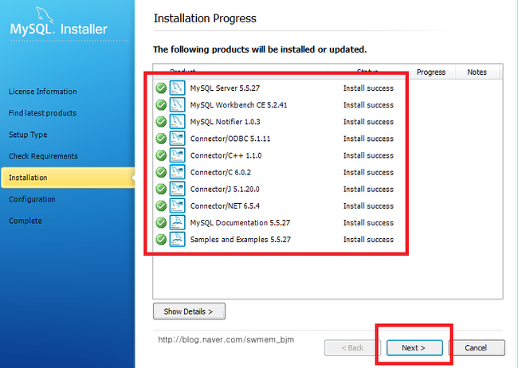Select MySQL Notifier 1.0.3 text
The height and width of the screenshot is (368, 518).
[x=225, y=122]
